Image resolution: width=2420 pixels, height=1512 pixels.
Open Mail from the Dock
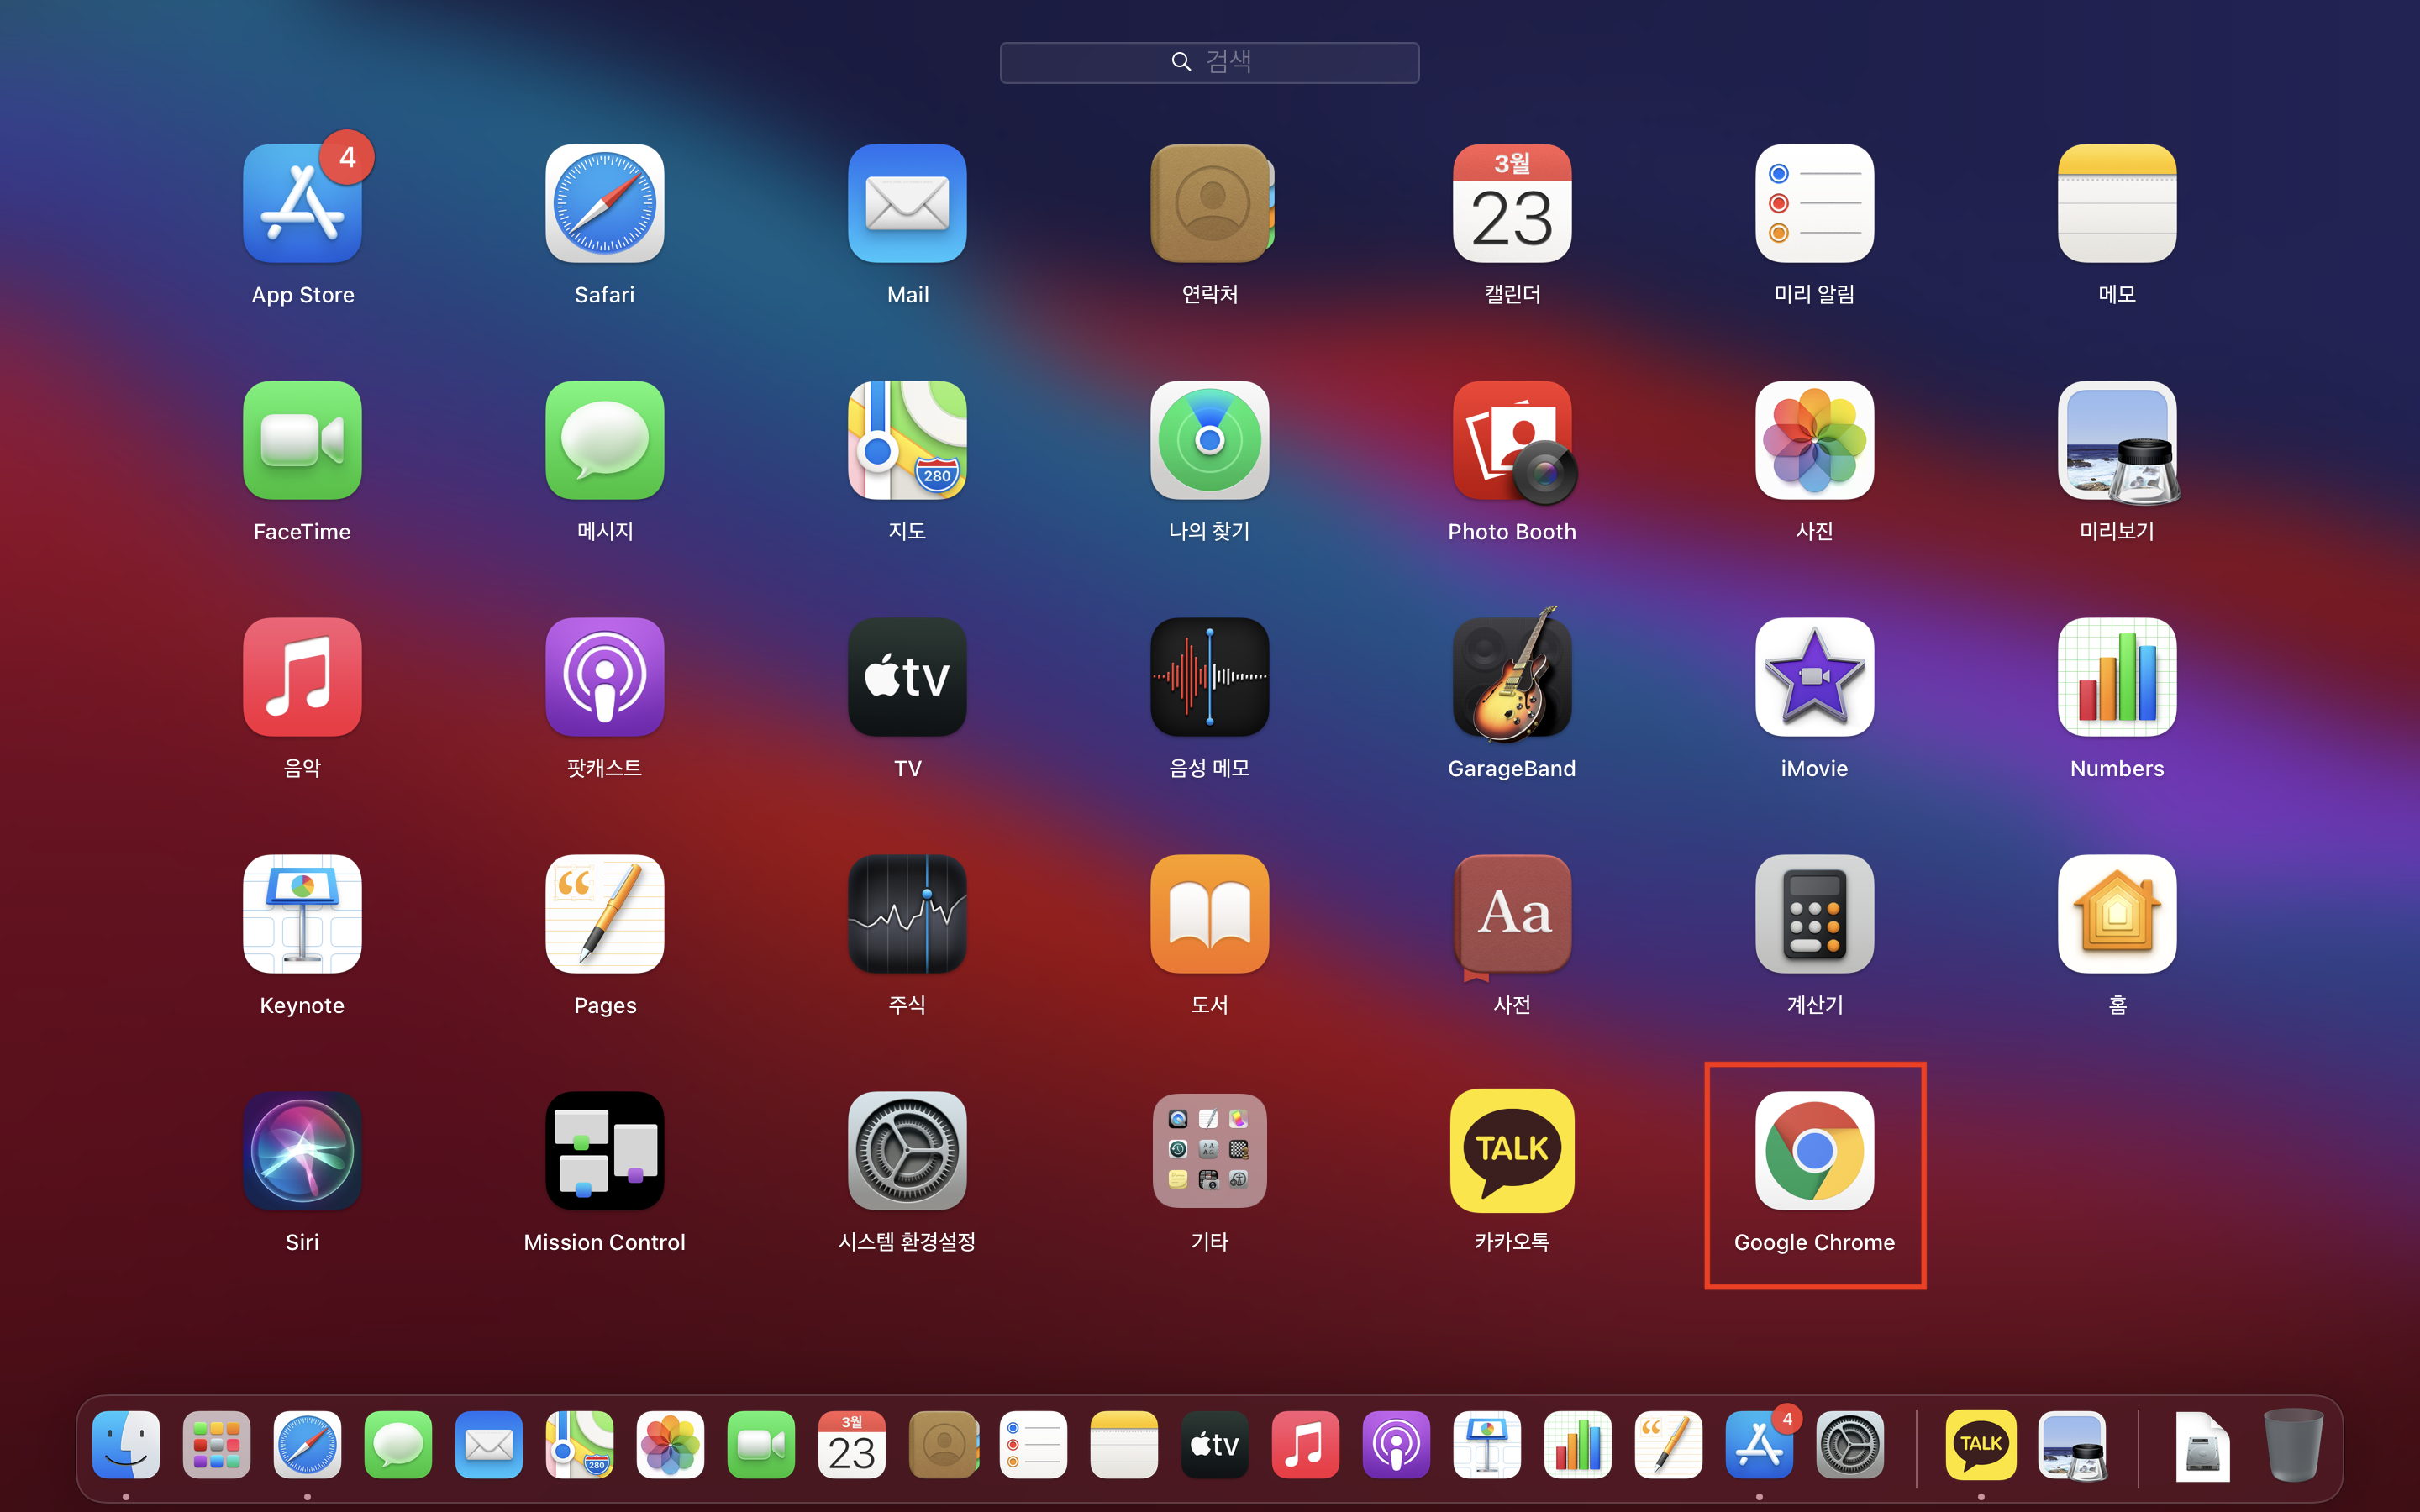(x=489, y=1445)
